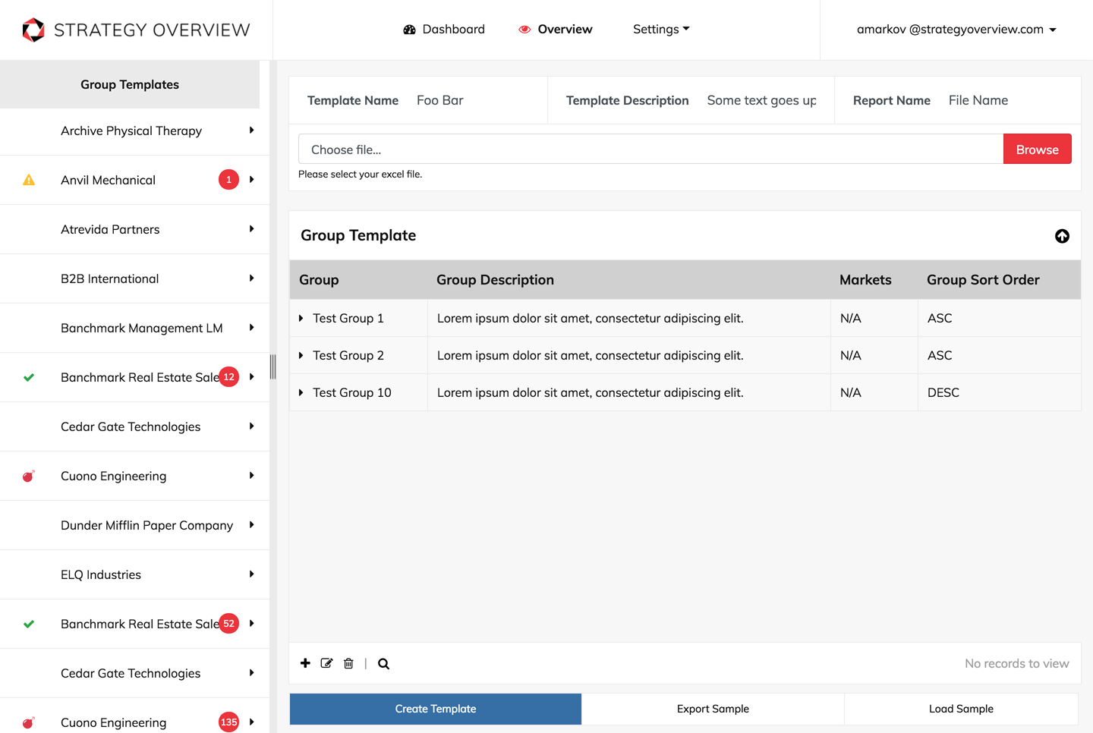Click the Choose file input box
The width and height of the screenshot is (1093, 733).
point(650,149)
